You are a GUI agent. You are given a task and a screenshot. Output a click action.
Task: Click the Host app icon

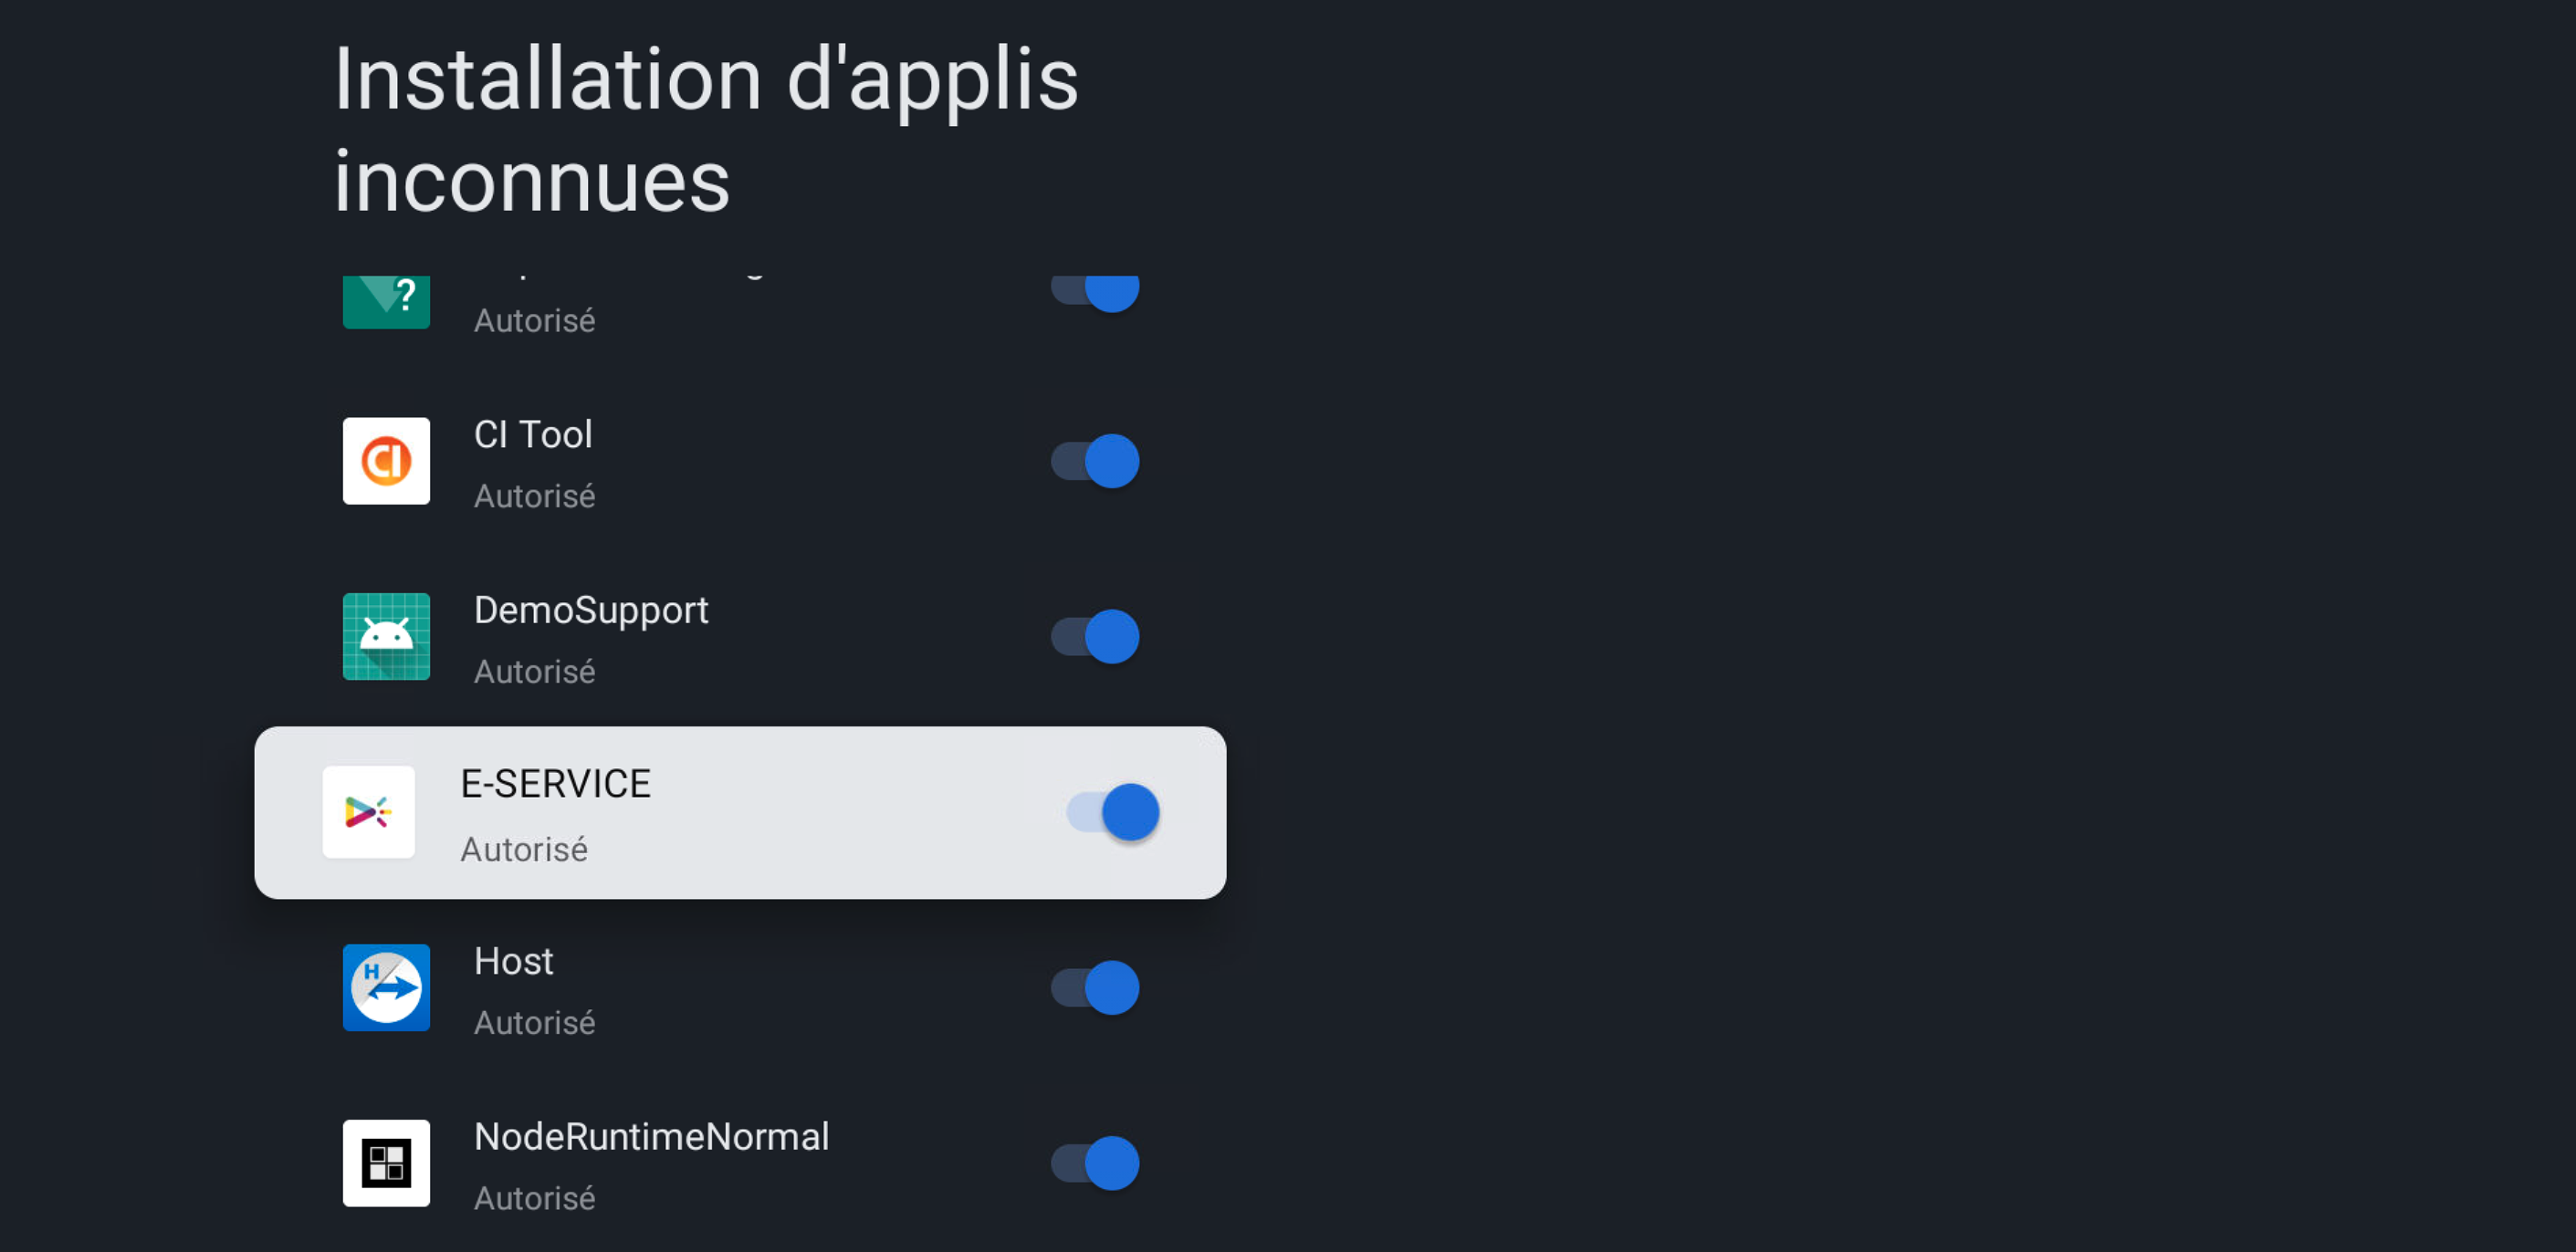click(386, 988)
